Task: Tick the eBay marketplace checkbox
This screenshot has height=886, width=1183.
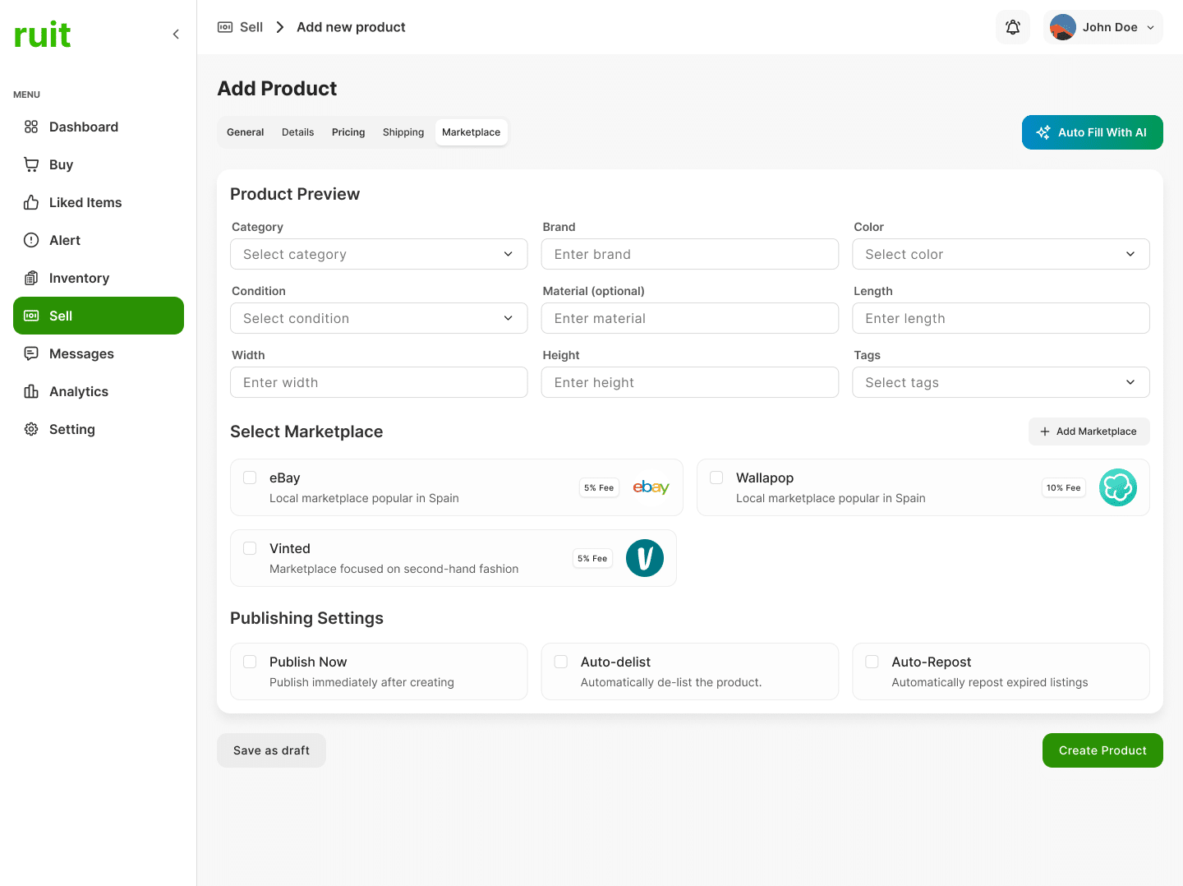Action: click(250, 478)
